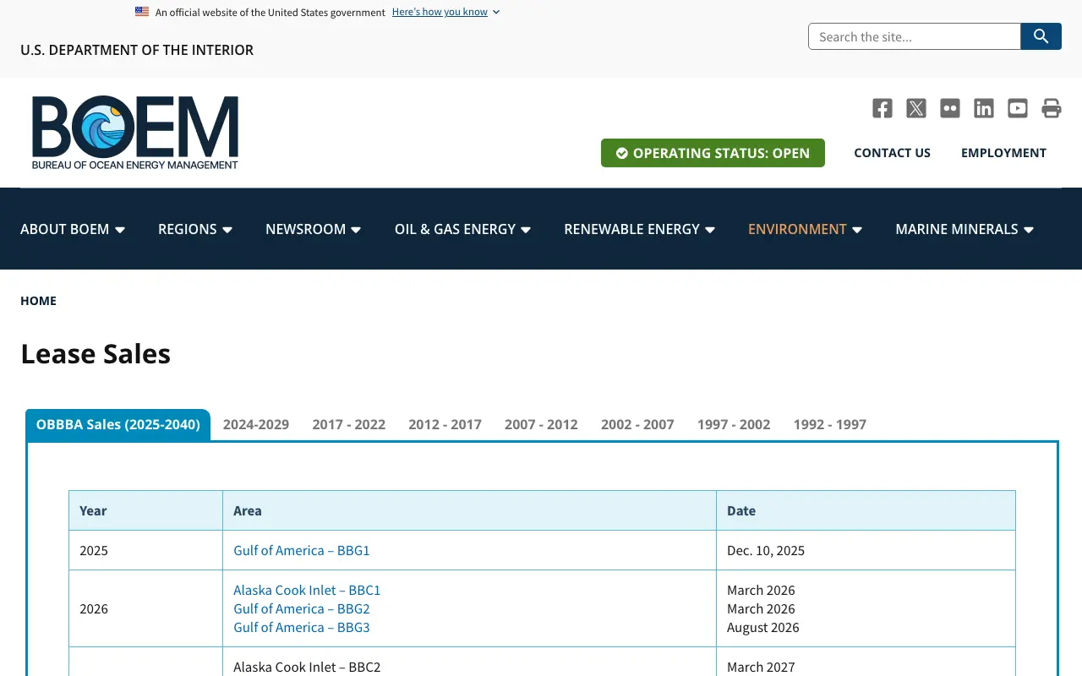This screenshot has height=676, width=1082.
Task: Click the August 2026 date text
Action: click(763, 627)
